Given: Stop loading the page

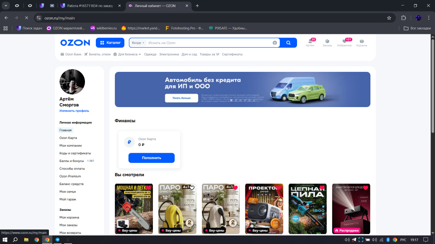Looking at the screenshot, I should click(x=27, y=18).
